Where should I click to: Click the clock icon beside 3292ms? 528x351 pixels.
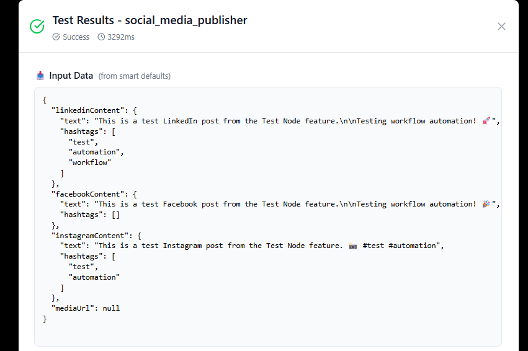101,37
